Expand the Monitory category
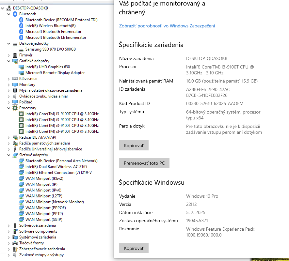This screenshot has height=261, width=289. (x=9, y=85)
